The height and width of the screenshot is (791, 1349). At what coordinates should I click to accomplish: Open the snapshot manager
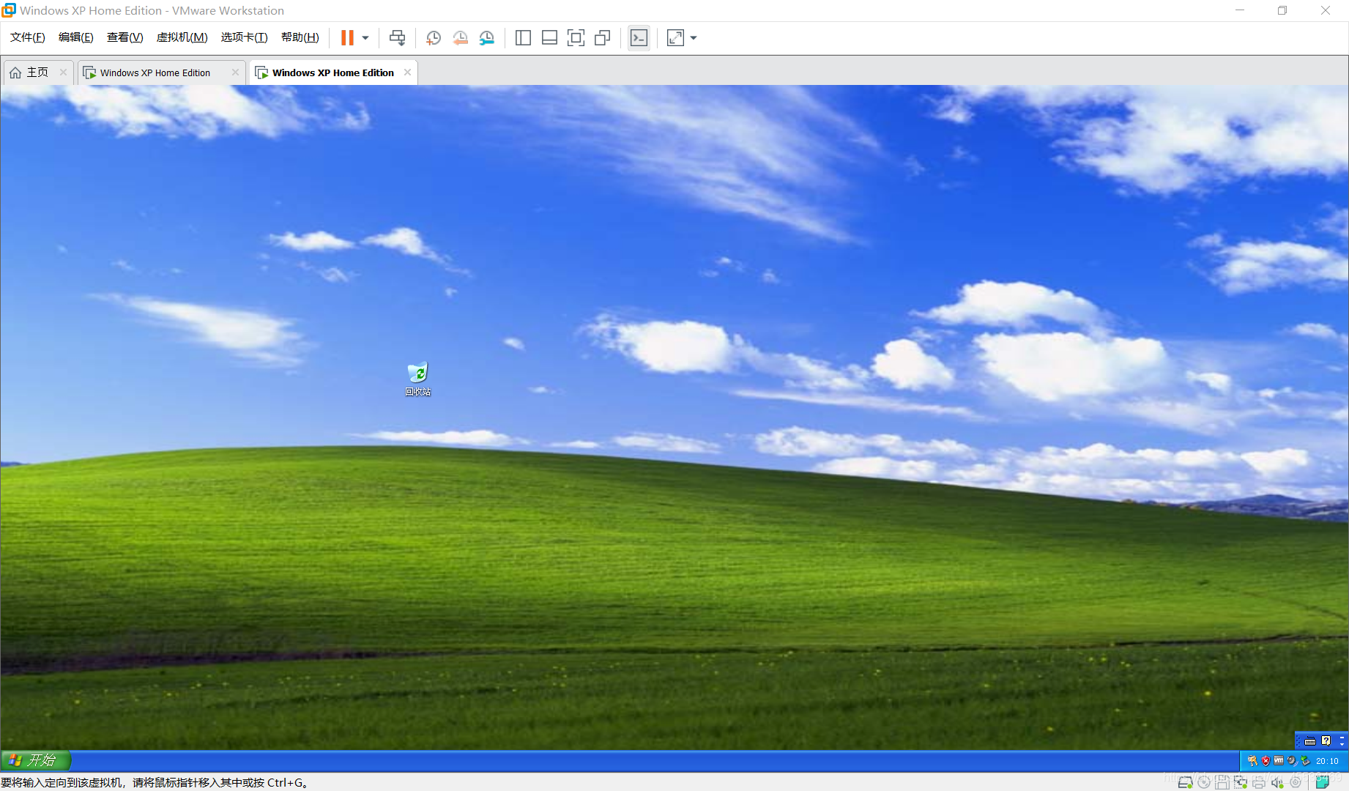coord(486,38)
